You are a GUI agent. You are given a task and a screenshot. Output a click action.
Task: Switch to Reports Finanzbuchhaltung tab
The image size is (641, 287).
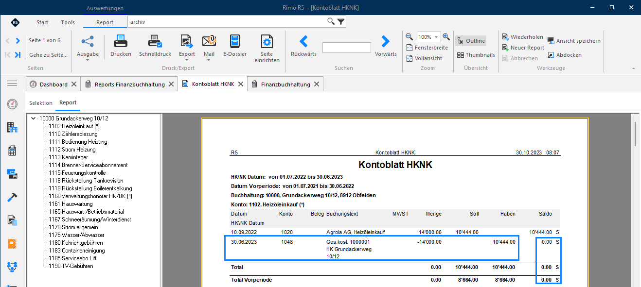[129, 84]
